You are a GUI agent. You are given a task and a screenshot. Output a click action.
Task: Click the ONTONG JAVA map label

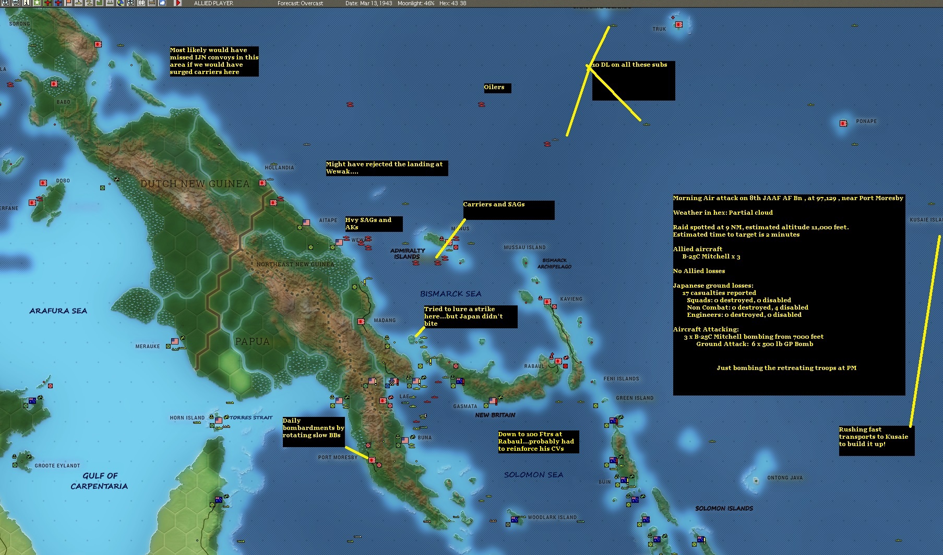(x=785, y=478)
